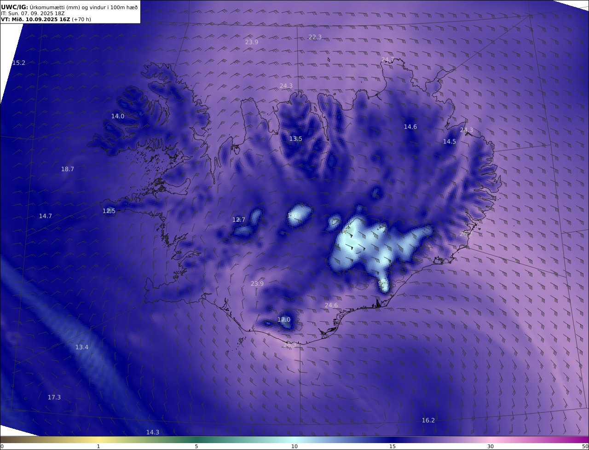Click the 16.2 value label
Screen dimensions: 589x450
(x=428, y=420)
